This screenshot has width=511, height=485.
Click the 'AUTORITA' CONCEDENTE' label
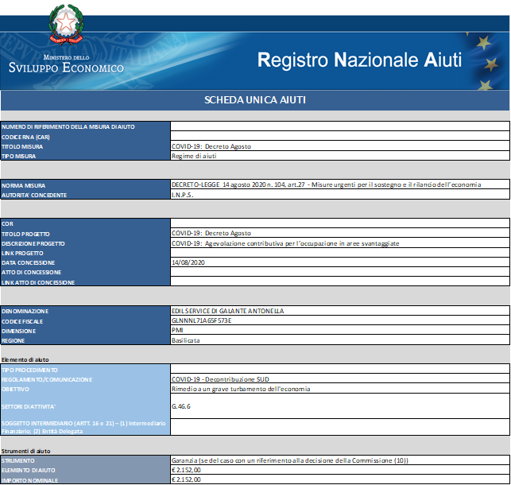34,196
